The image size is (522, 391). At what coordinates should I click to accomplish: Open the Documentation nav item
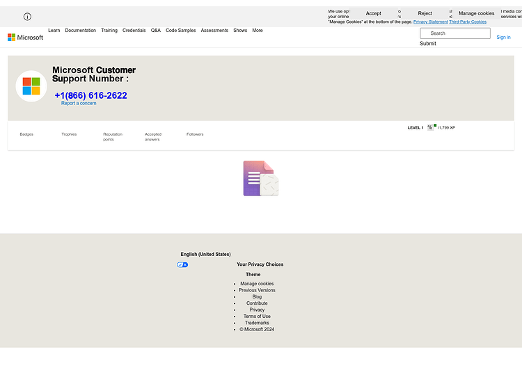[81, 31]
